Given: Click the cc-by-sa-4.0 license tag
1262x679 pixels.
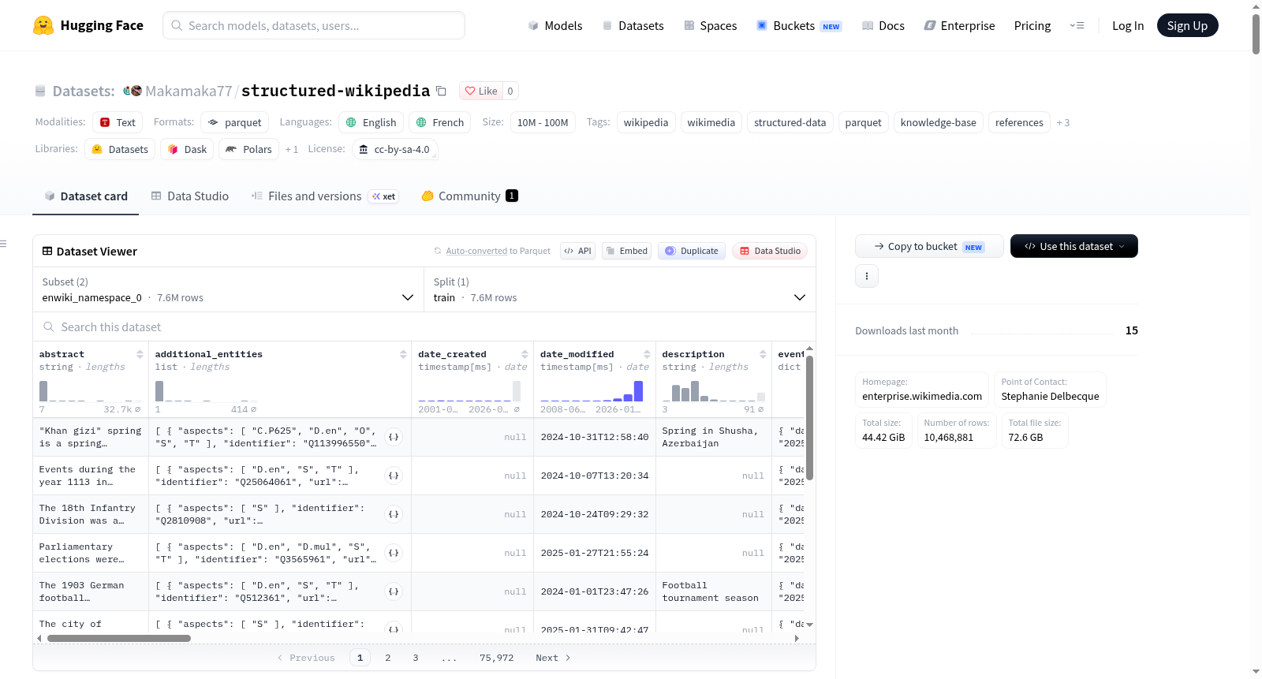Looking at the screenshot, I should [394, 149].
